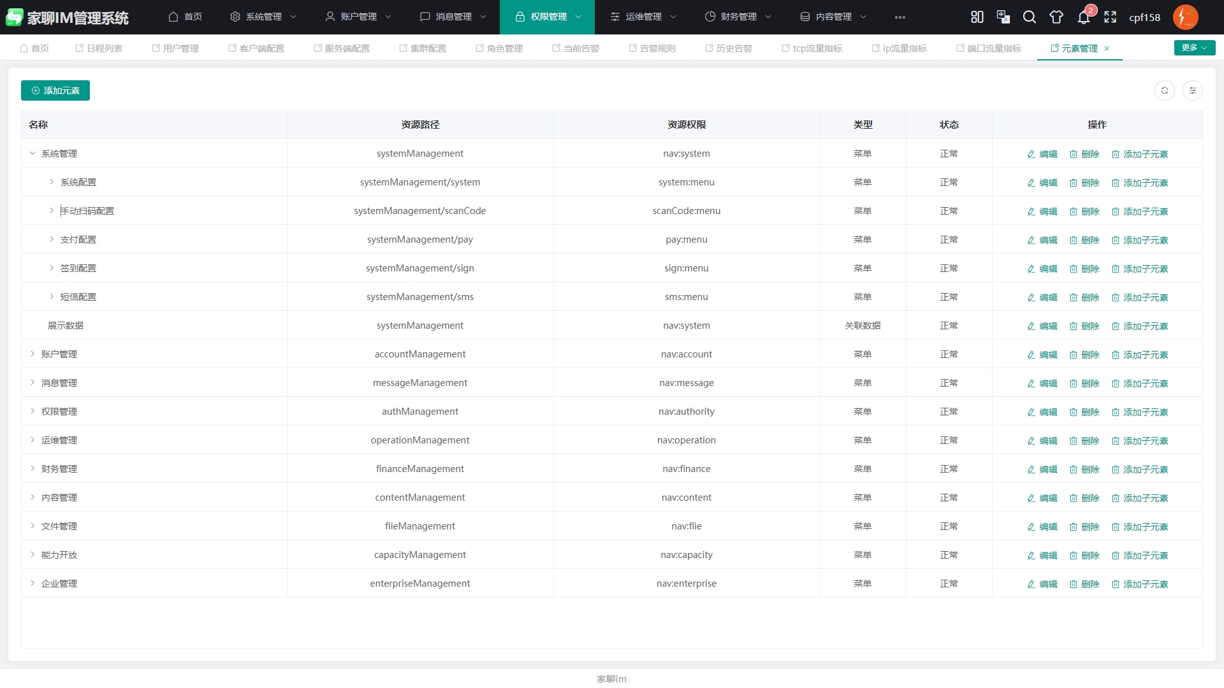Open table column settings icon
1224x688 pixels.
click(1192, 90)
